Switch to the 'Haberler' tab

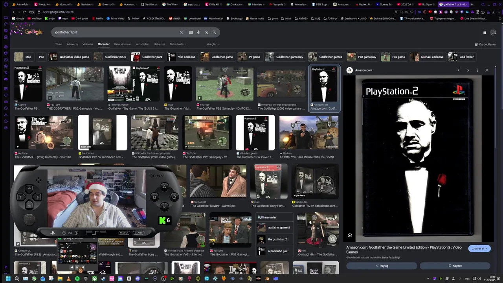[x=159, y=44]
